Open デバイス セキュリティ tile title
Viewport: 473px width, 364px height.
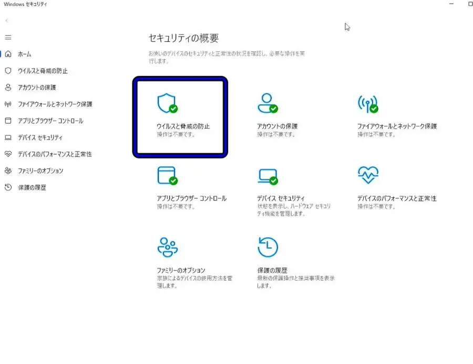tap(281, 198)
